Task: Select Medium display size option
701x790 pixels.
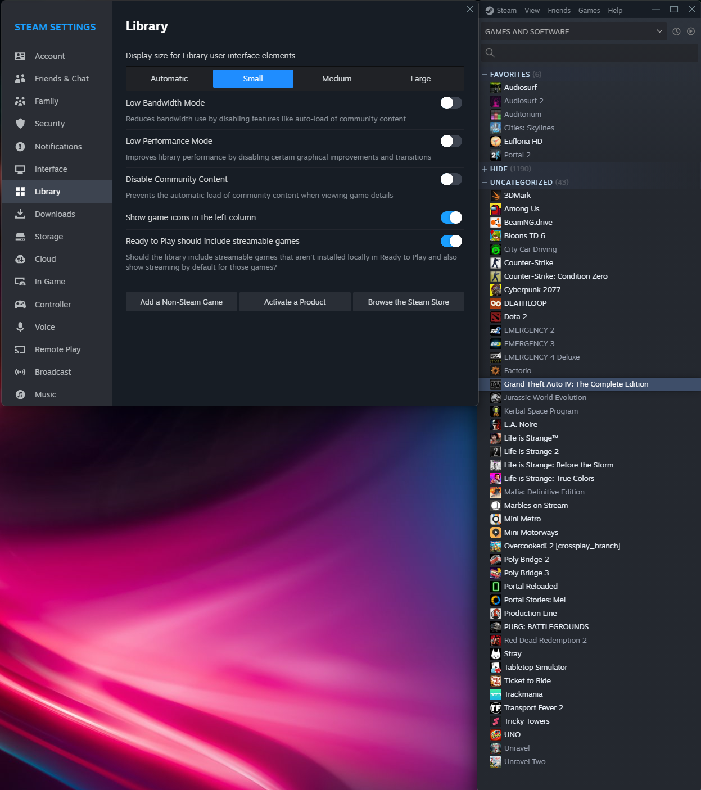Action: pos(337,79)
